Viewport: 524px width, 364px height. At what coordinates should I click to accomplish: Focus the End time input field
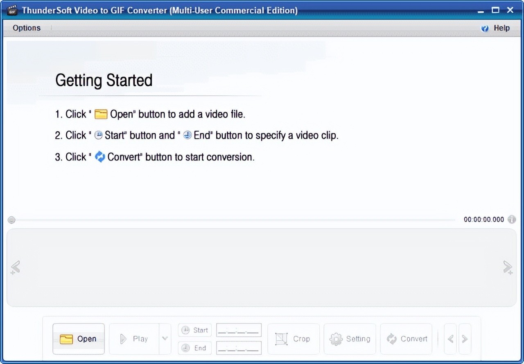(x=239, y=348)
